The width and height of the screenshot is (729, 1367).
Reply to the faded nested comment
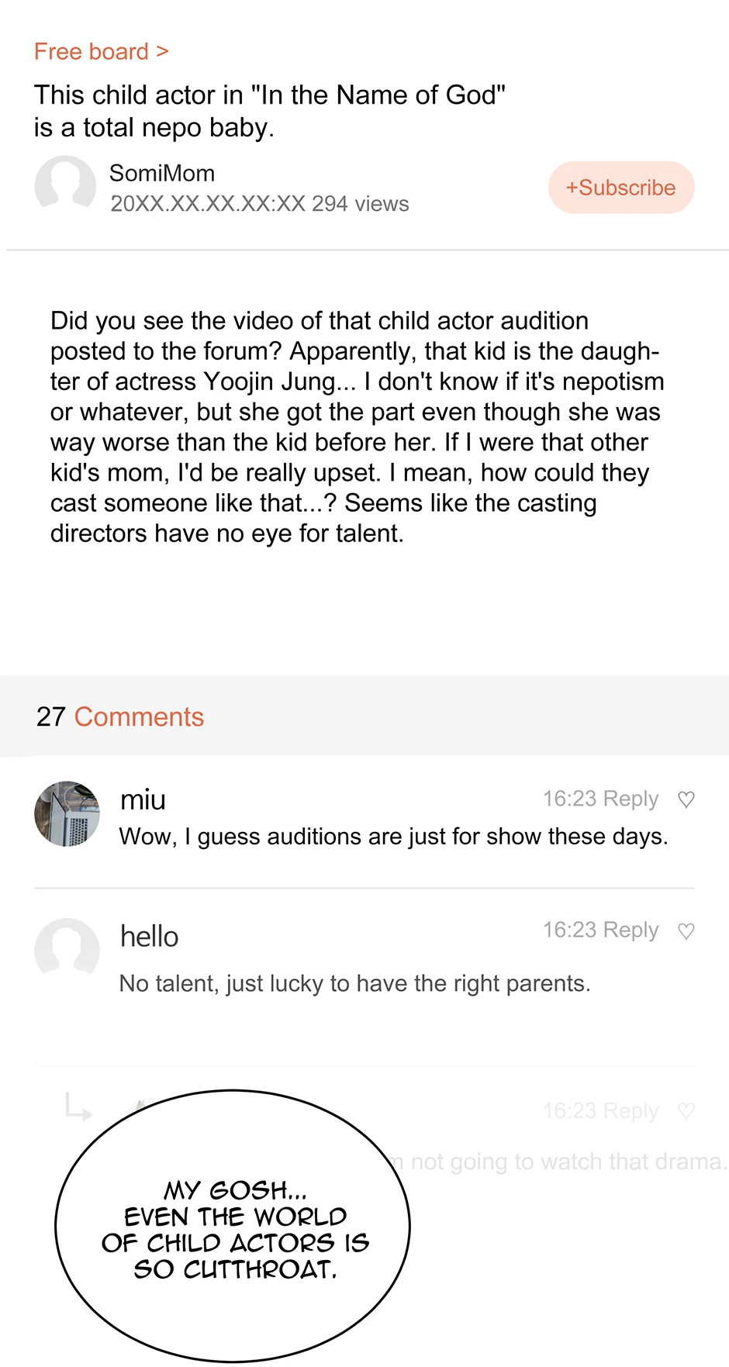click(x=631, y=1111)
